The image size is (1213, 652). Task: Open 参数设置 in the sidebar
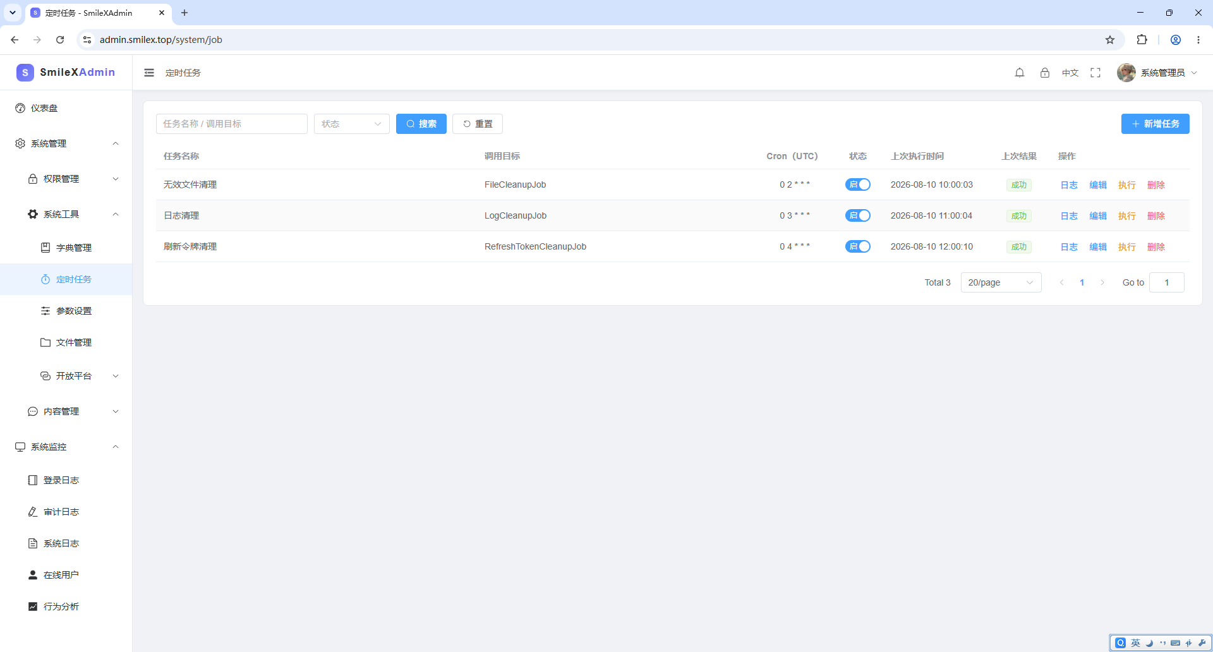(66, 311)
